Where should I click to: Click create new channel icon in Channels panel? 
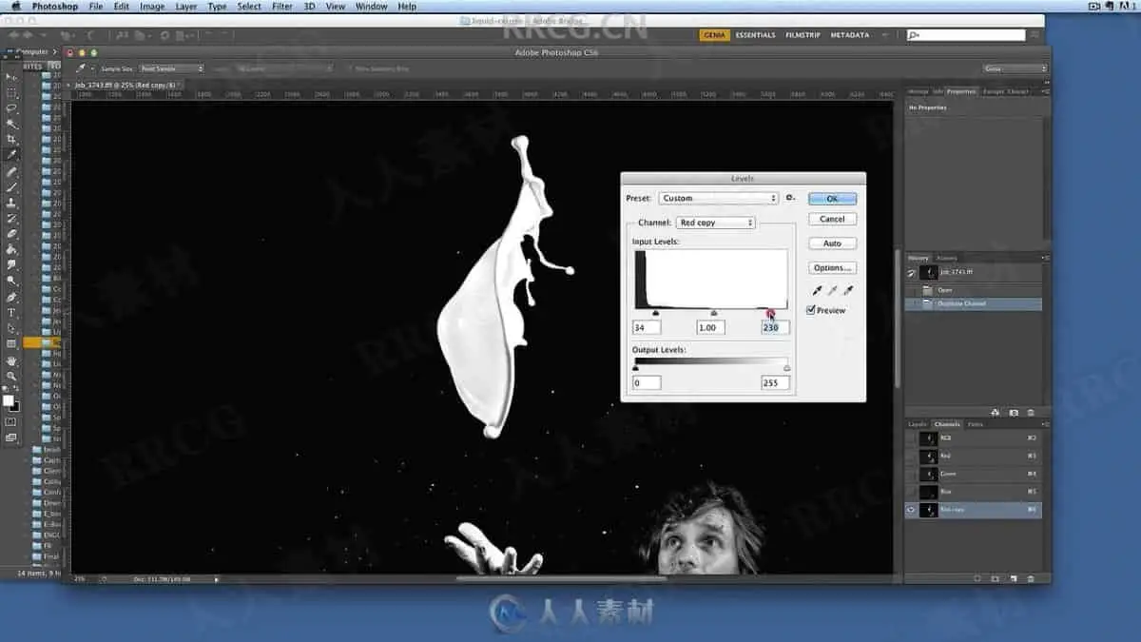click(1014, 578)
